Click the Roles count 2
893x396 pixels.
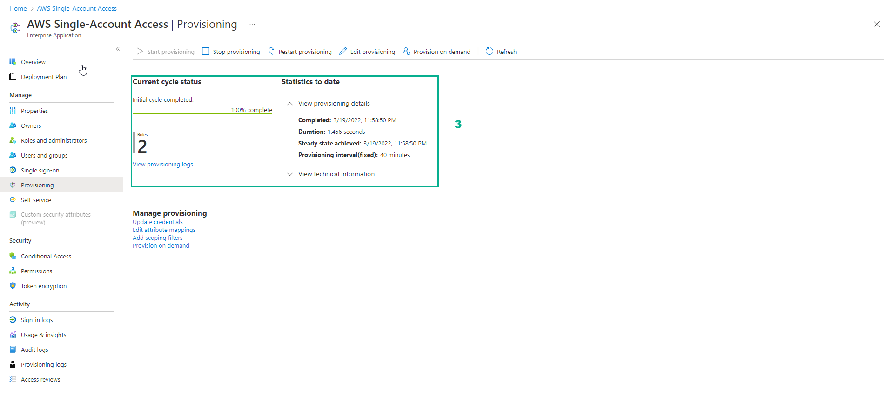142,146
